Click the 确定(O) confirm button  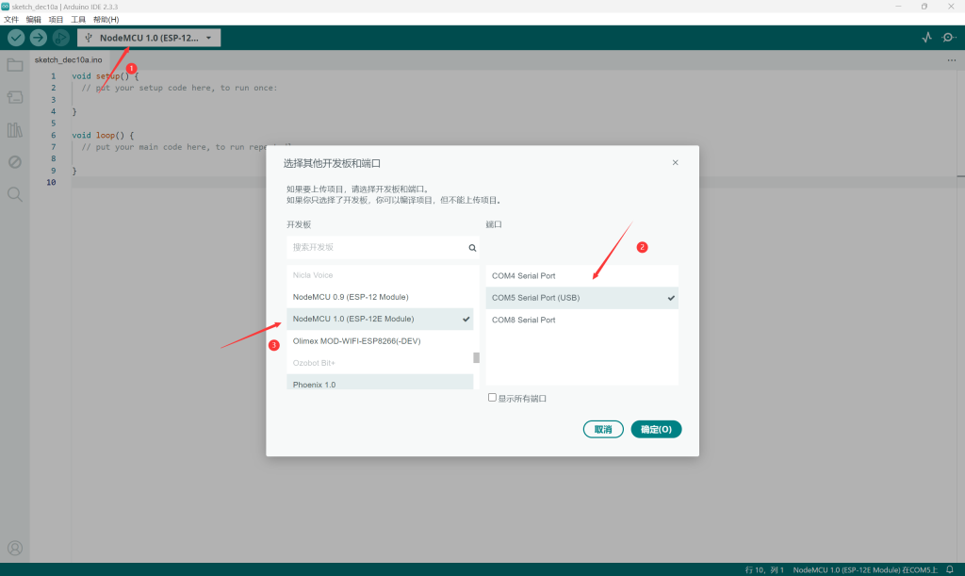tap(656, 429)
